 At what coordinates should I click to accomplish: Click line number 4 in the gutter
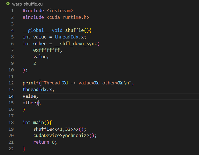[12, 30]
